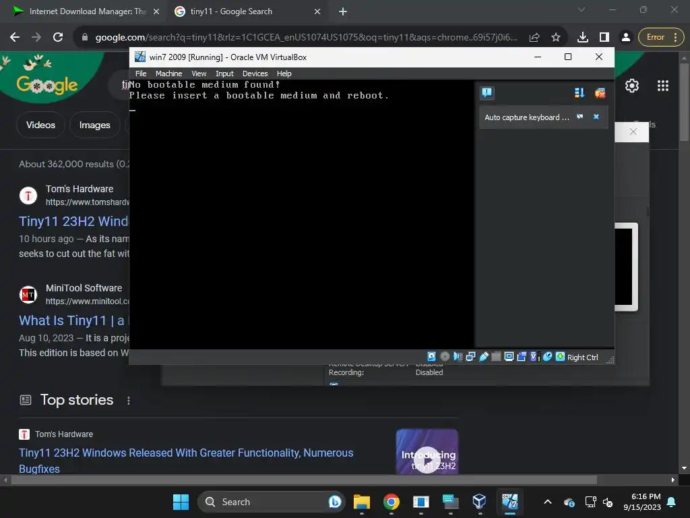Click the browser vertical scrollbar
Screen dimensions: 690x518
[x=684, y=103]
